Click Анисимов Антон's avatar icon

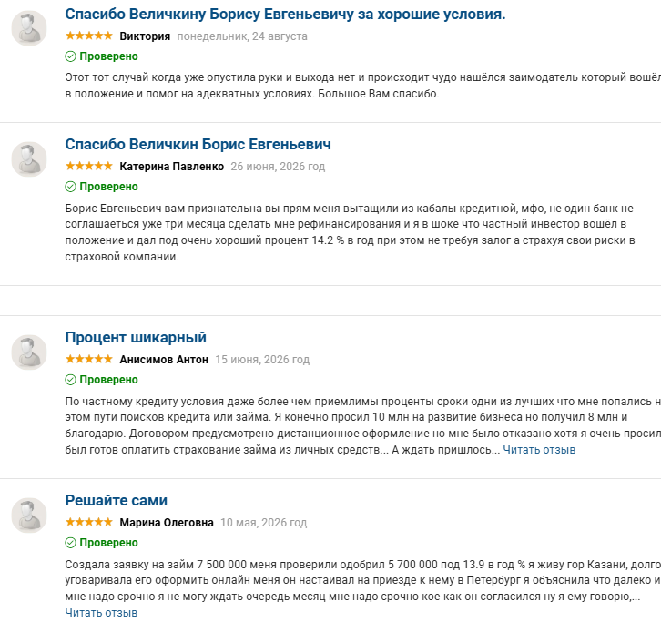click(x=28, y=352)
